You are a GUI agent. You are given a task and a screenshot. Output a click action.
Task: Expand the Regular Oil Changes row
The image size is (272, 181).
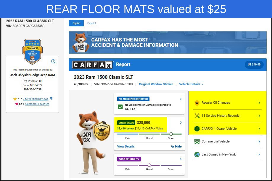coord(227,103)
